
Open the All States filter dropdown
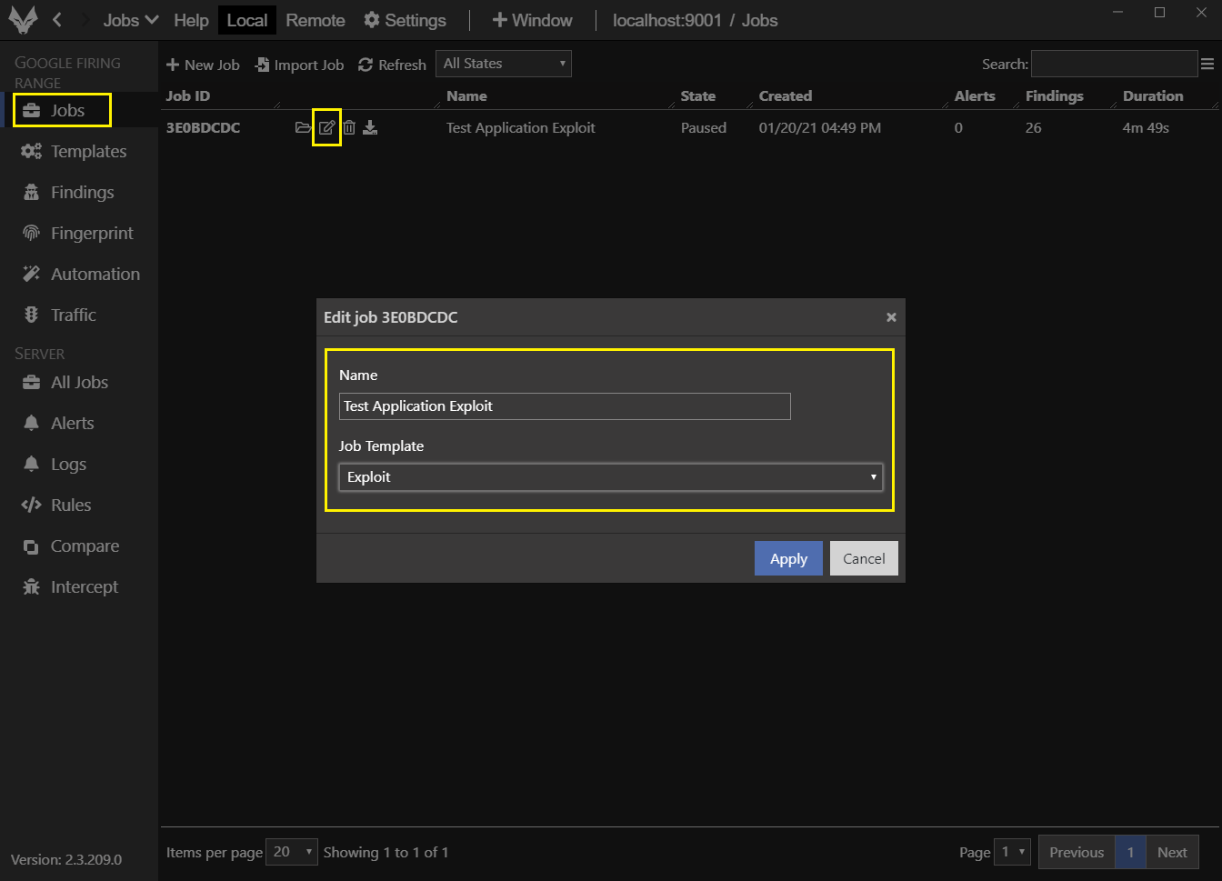503,64
